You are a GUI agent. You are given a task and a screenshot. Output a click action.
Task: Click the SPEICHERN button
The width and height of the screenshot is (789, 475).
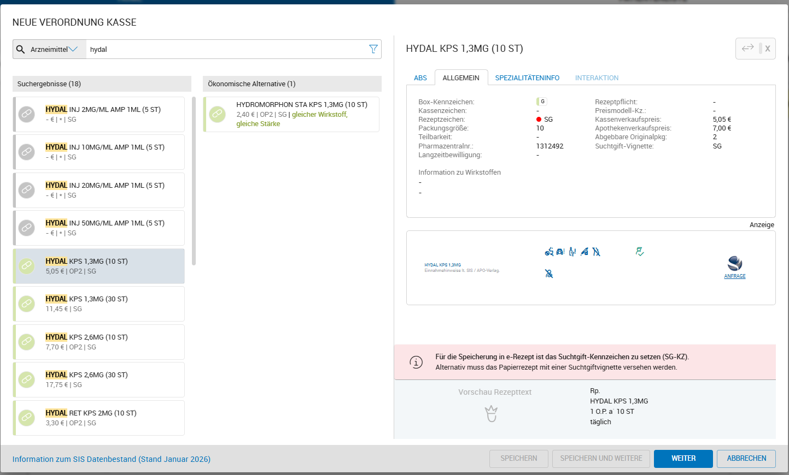coord(519,459)
